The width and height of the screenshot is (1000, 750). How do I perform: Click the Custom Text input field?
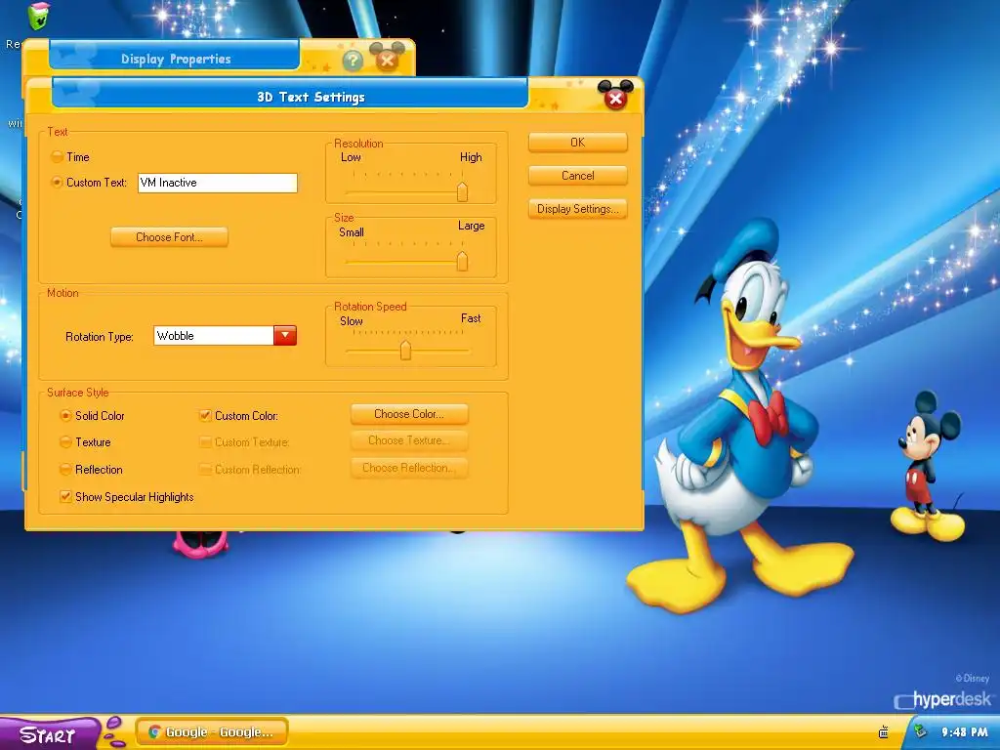pos(218,183)
